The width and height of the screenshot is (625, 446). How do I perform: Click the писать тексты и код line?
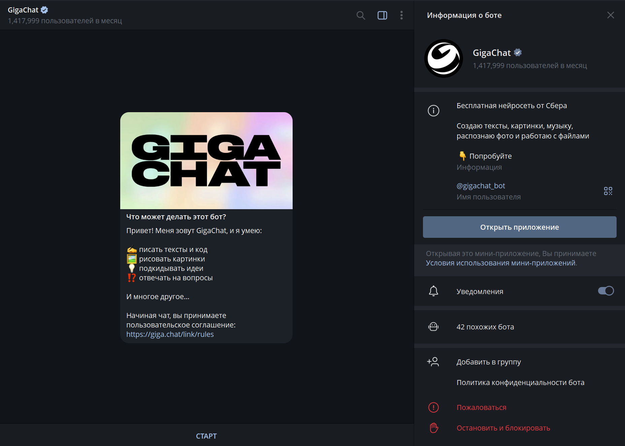pyautogui.click(x=167, y=250)
